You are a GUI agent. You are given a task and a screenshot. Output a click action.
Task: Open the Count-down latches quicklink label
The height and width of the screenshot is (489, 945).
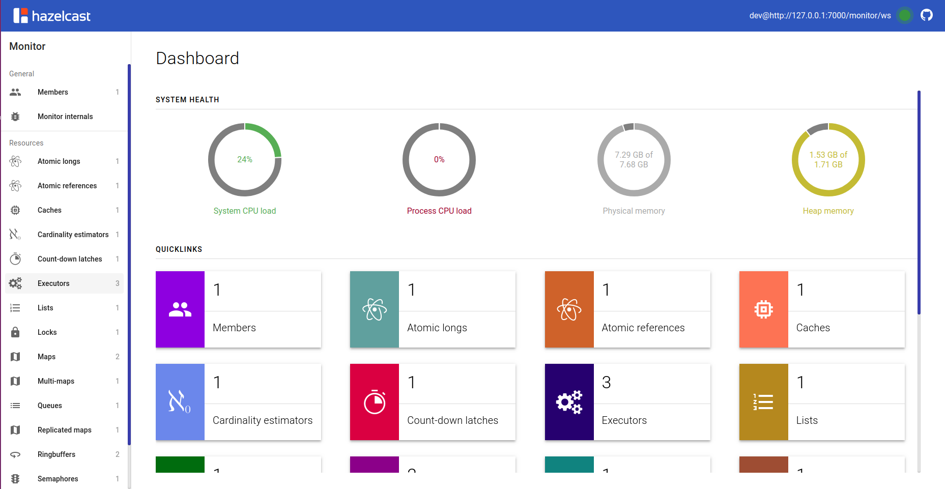click(452, 420)
